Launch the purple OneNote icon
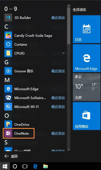The width and height of the screenshot is (101, 170). pyautogui.click(x=8, y=133)
